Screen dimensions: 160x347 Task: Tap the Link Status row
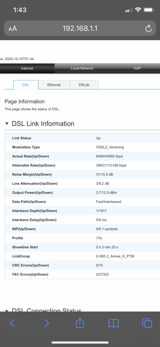pos(82,138)
